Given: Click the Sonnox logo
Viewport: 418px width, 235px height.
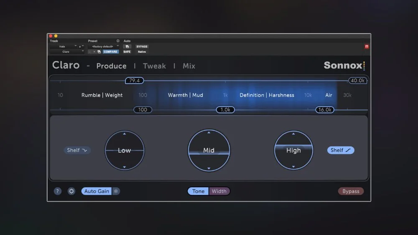Looking at the screenshot, I should point(344,65).
